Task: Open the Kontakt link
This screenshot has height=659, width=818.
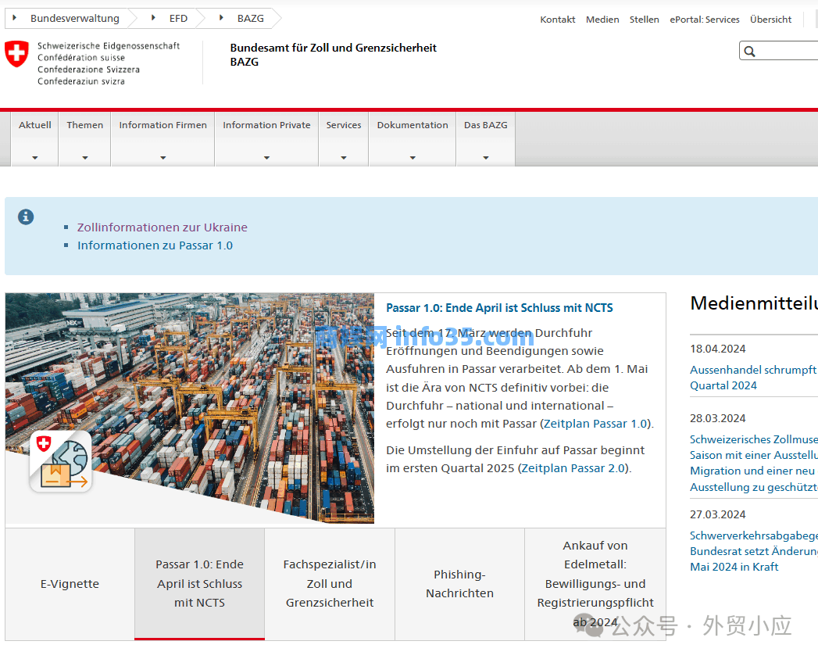Action: [557, 20]
